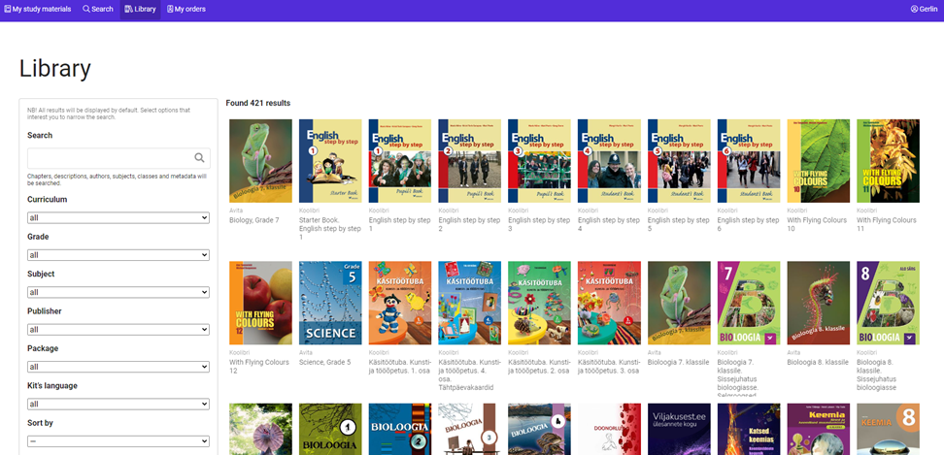Expand the Sort by dropdown
The image size is (944, 455).
pos(118,441)
